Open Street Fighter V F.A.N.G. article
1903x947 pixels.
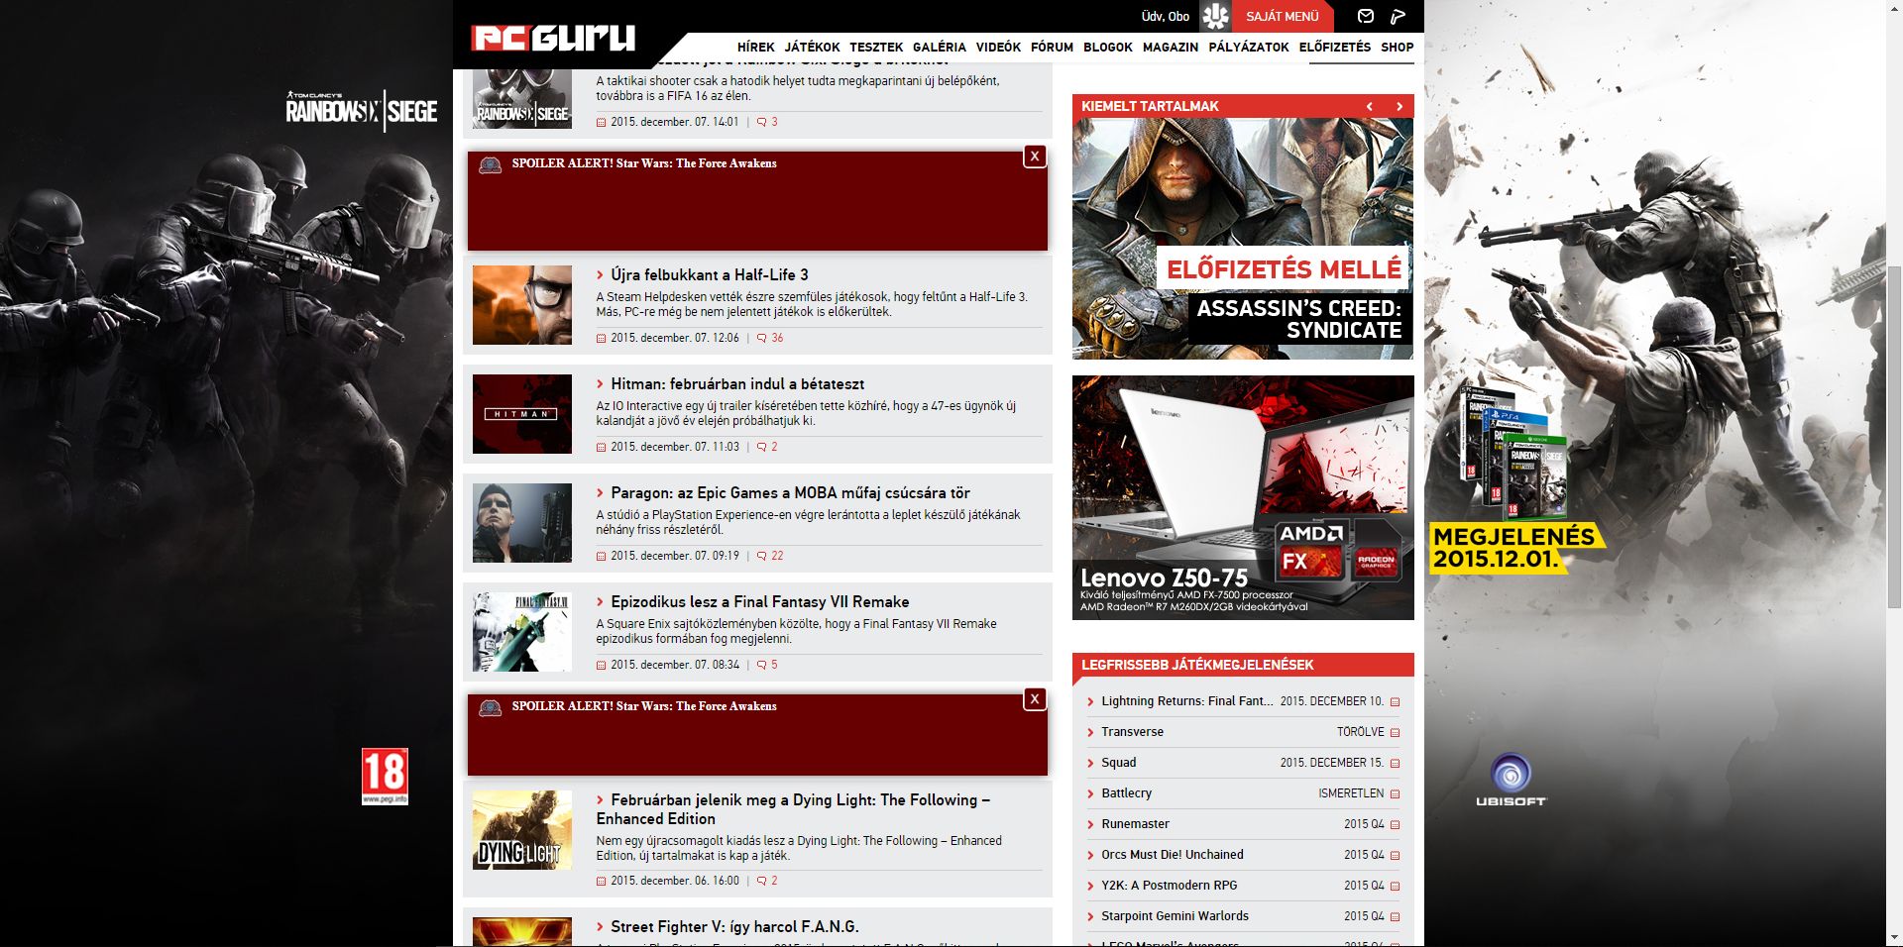pyautogui.click(x=734, y=926)
